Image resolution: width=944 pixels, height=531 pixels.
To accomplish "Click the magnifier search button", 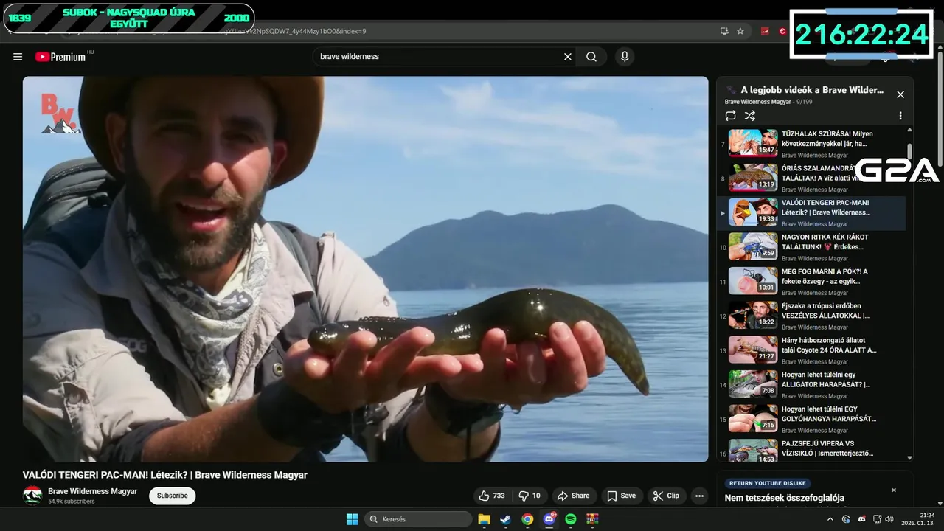I will [x=591, y=57].
